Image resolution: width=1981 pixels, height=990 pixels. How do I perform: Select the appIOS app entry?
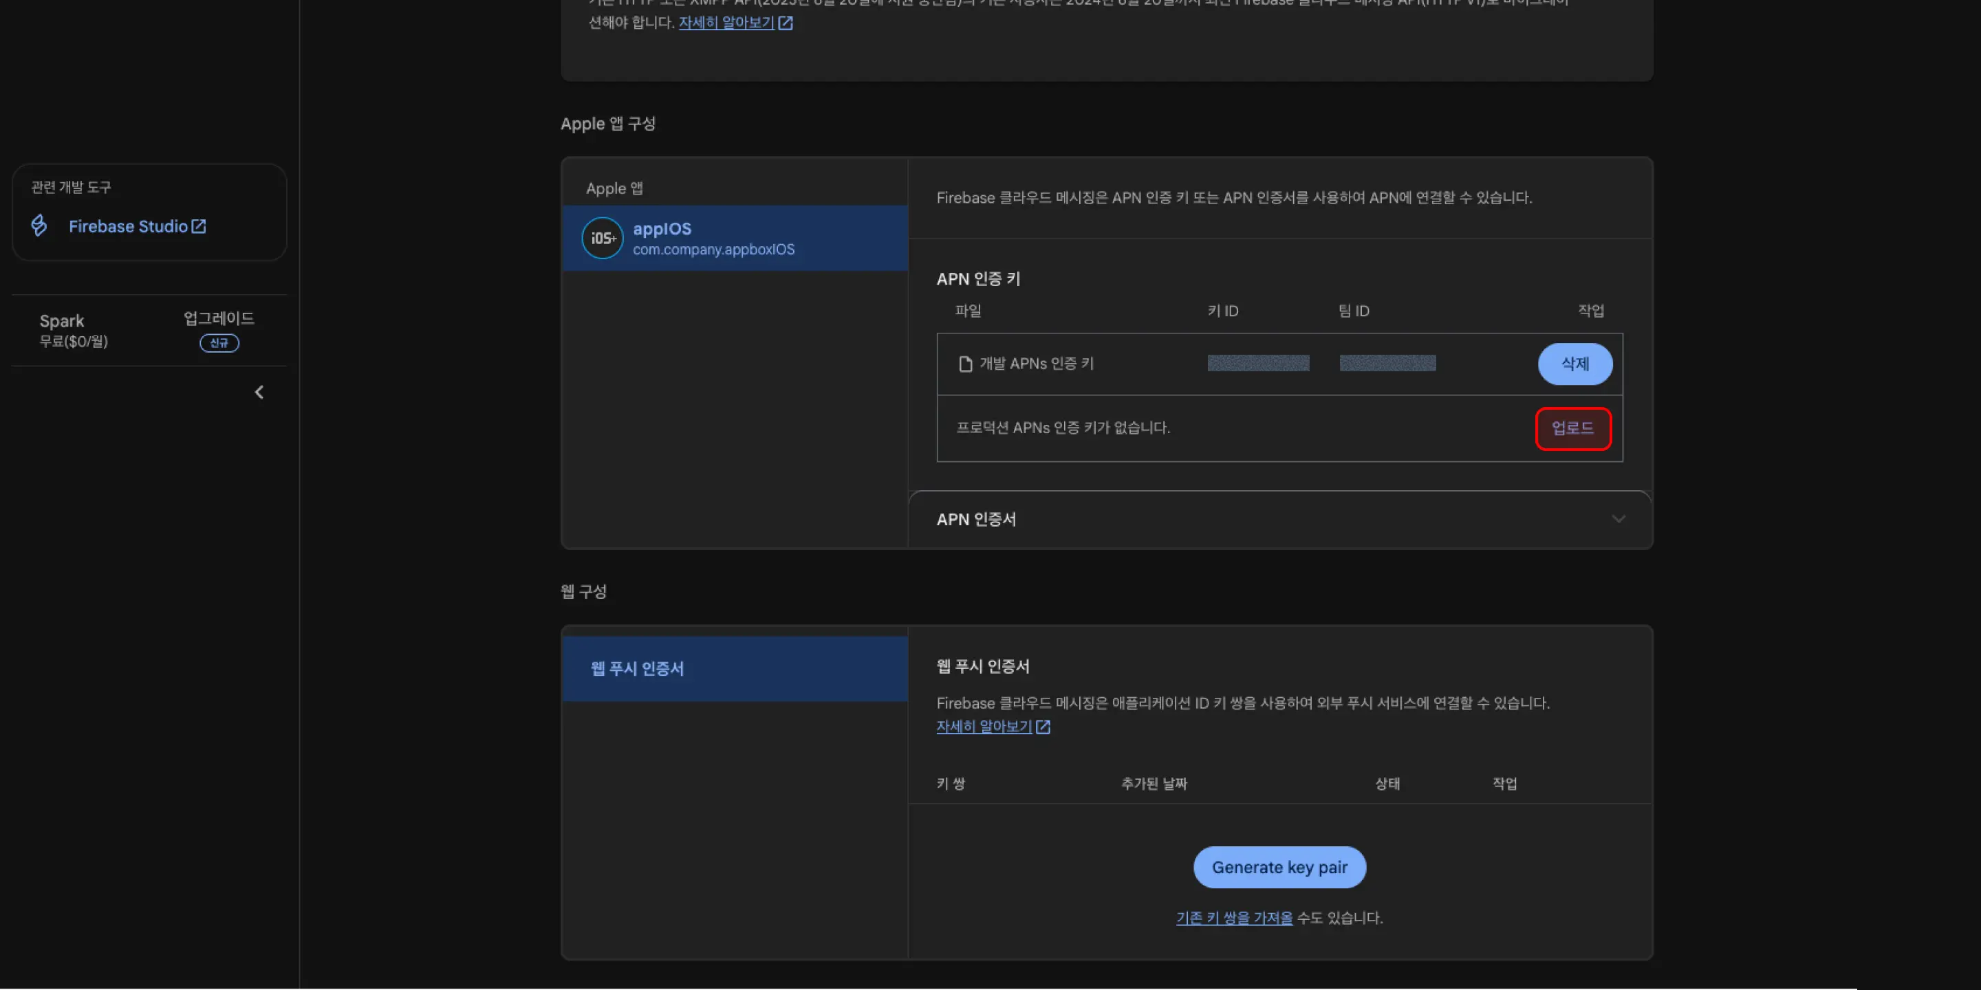coord(735,239)
